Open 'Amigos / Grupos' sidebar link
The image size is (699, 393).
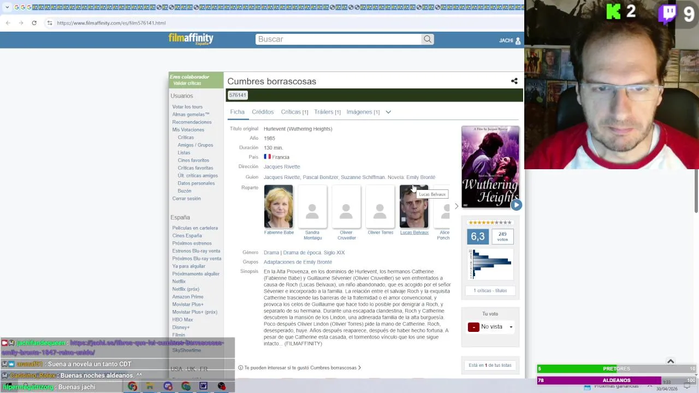(x=195, y=145)
